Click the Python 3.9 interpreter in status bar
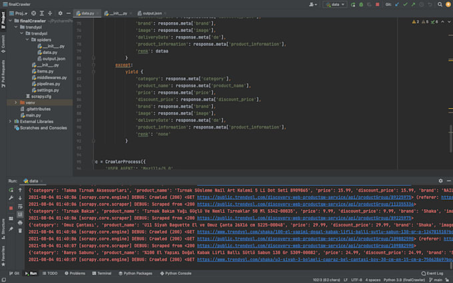Screen dimensions: 453x283 pyautogui.click(x=404, y=280)
